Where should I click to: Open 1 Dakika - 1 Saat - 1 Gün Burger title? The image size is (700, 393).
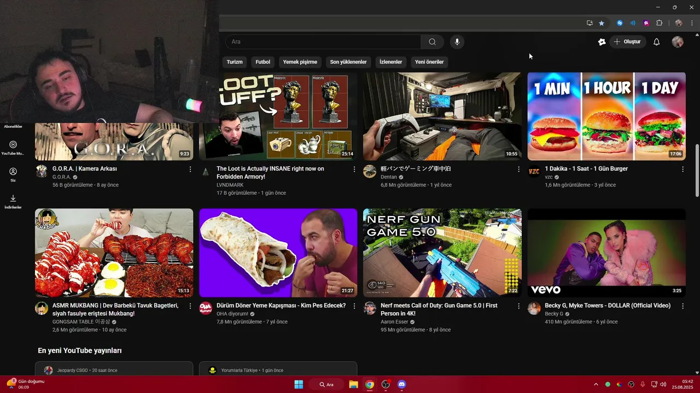(586, 169)
